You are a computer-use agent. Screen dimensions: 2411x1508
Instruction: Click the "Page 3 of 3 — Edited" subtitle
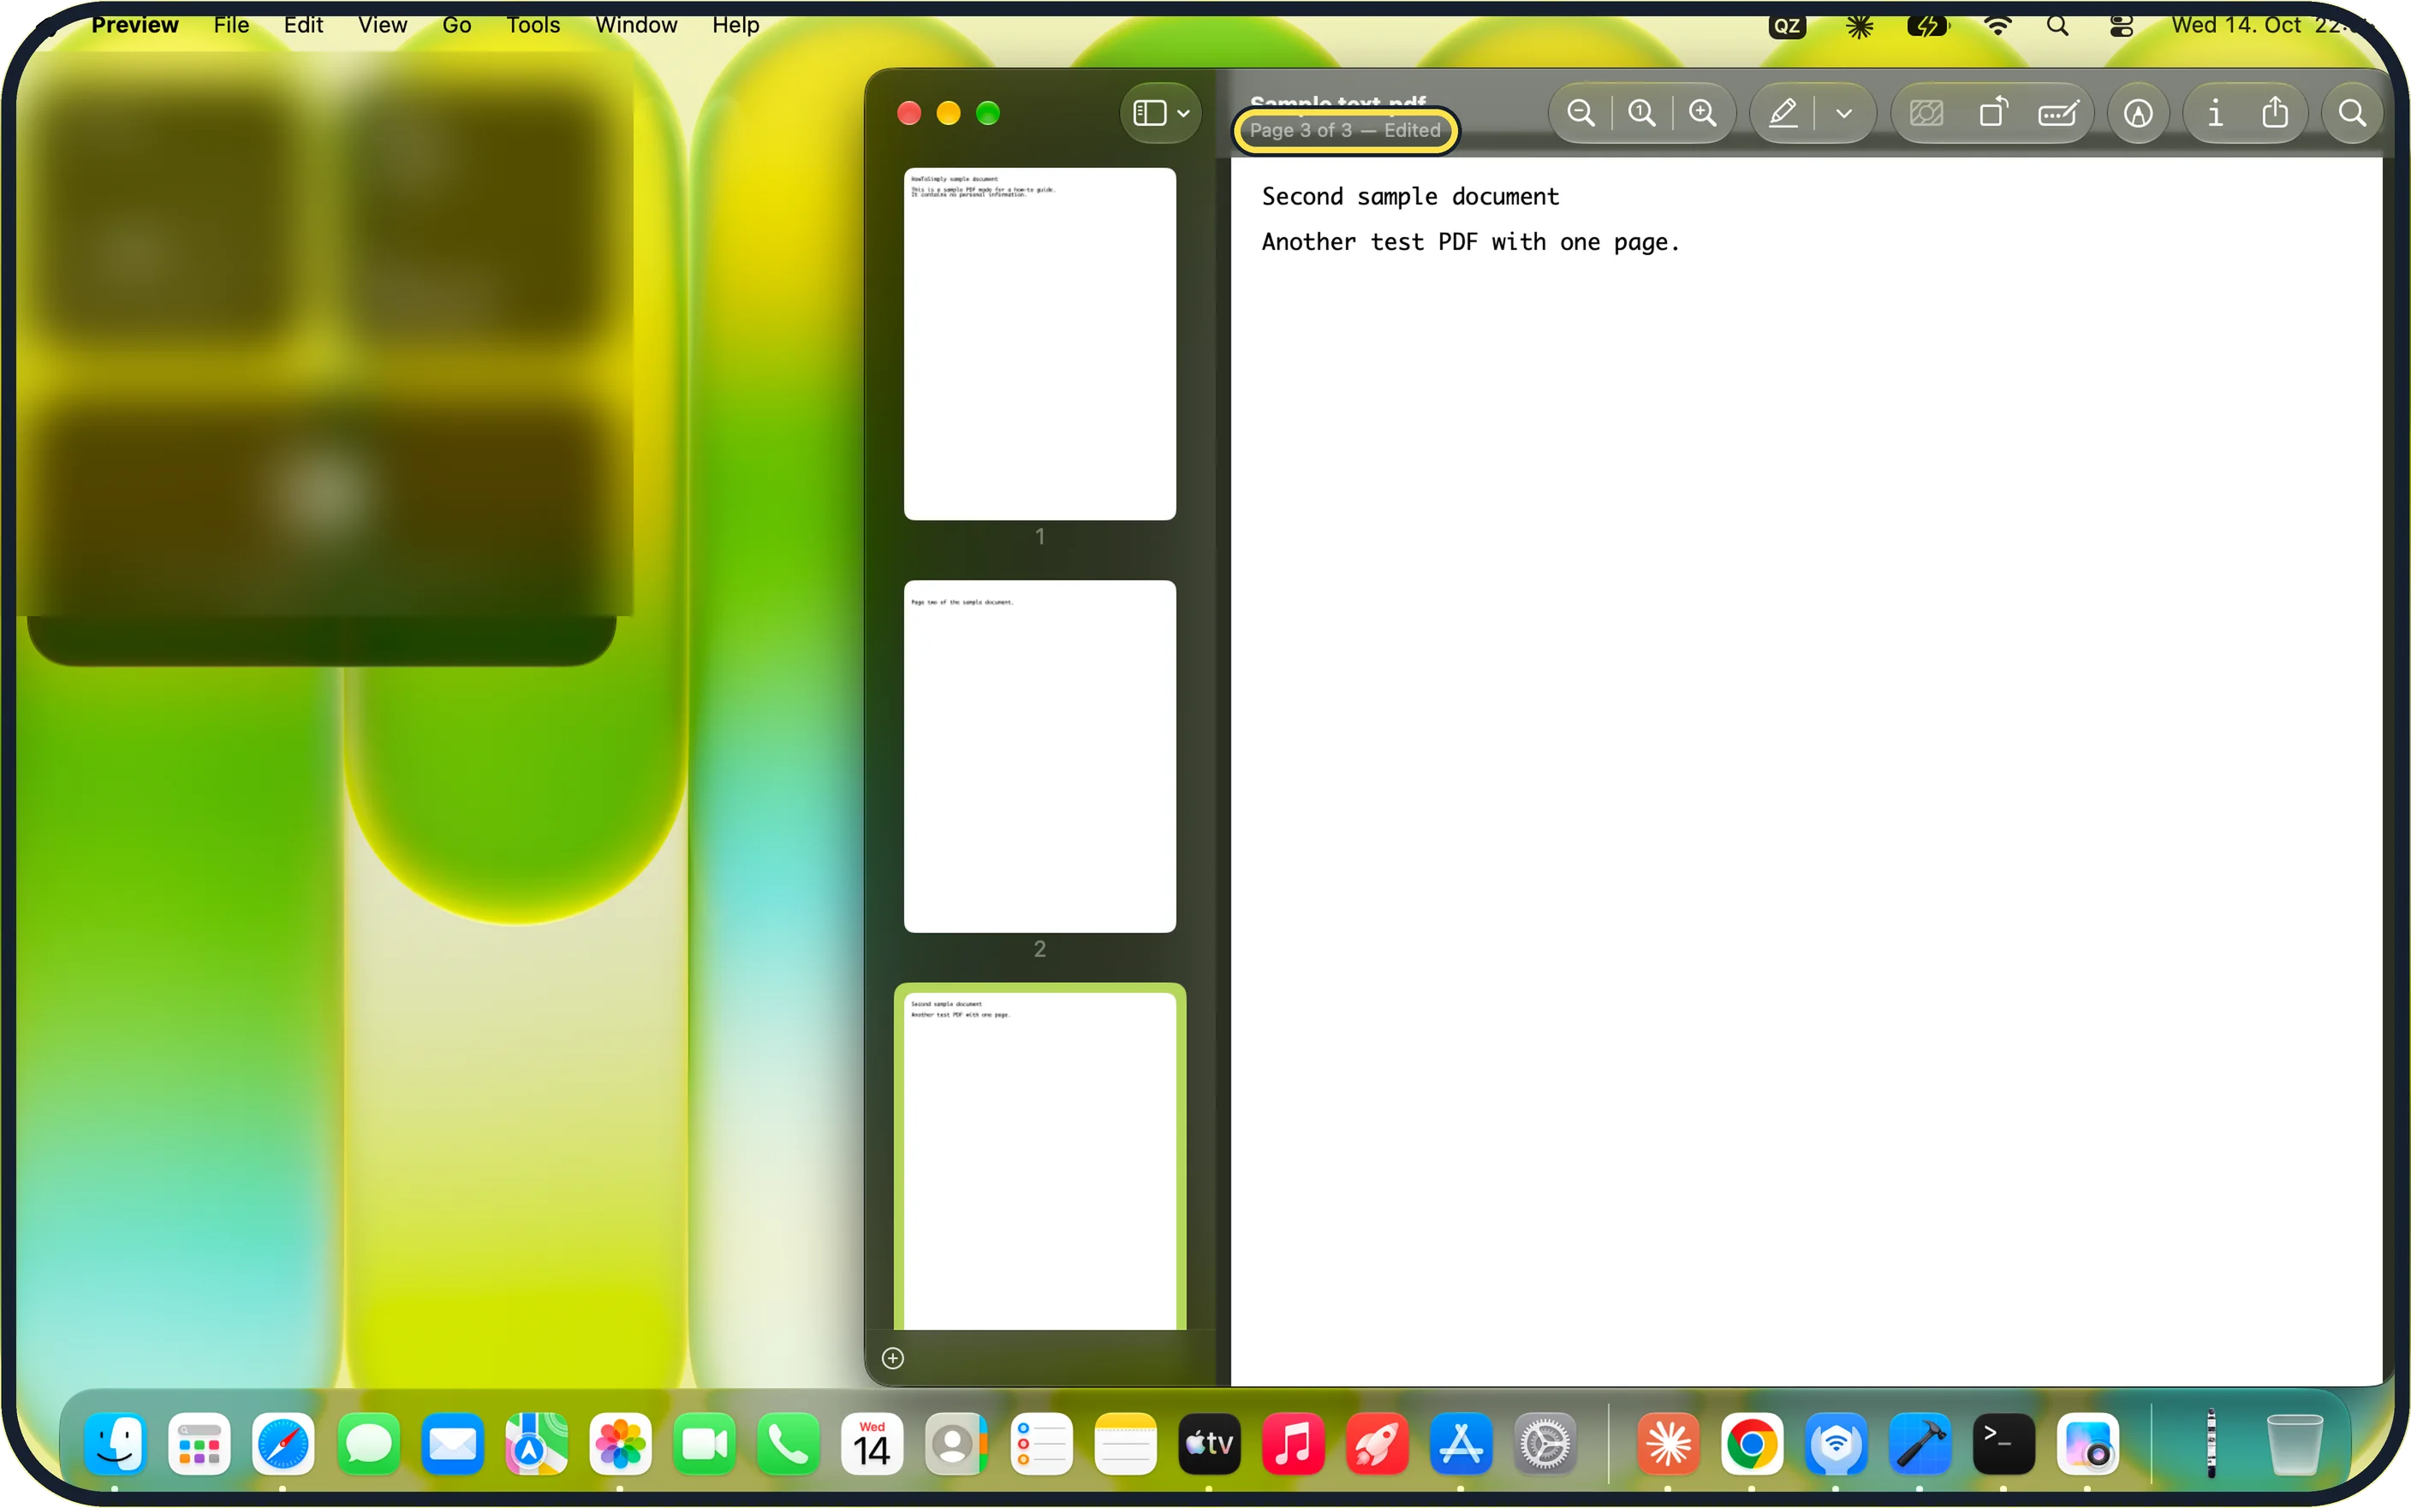point(1345,131)
